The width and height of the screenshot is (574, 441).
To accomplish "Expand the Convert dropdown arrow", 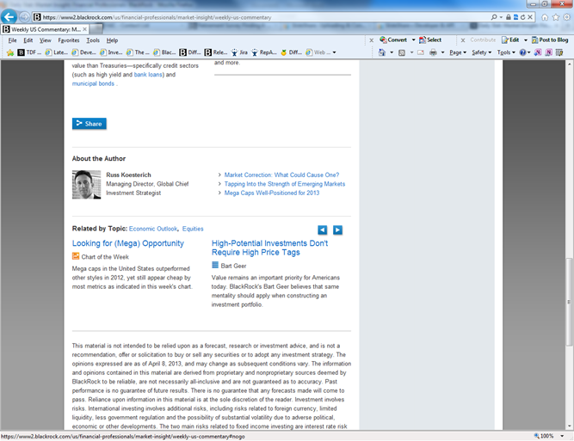I will tap(413, 40).
